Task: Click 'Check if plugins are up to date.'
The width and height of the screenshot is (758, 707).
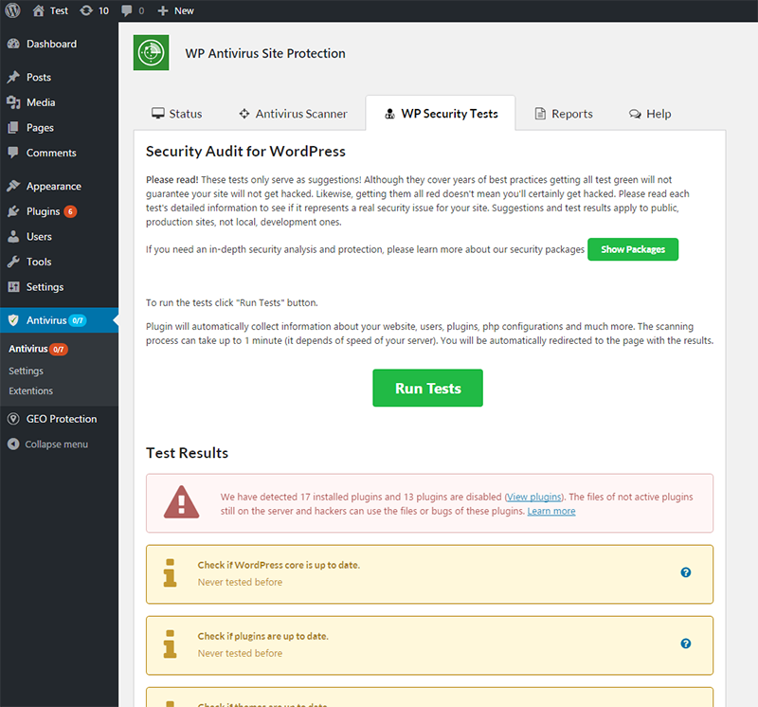Action: [263, 636]
